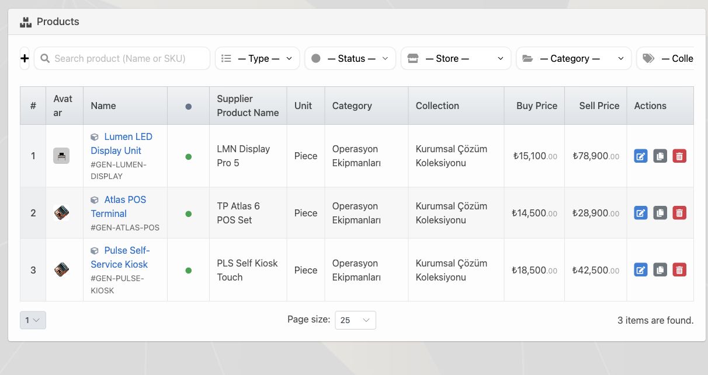
Task: Open the Category filter dropdown
Action: (574, 58)
